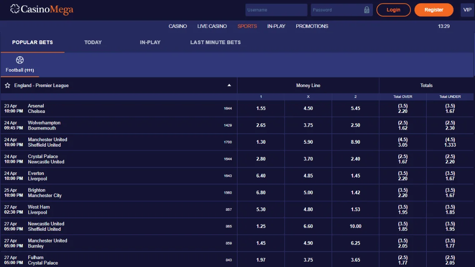Pick Bournemouth win at 2.50
The height and width of the screenshot is (267, 475).
(x=355, y=125)
